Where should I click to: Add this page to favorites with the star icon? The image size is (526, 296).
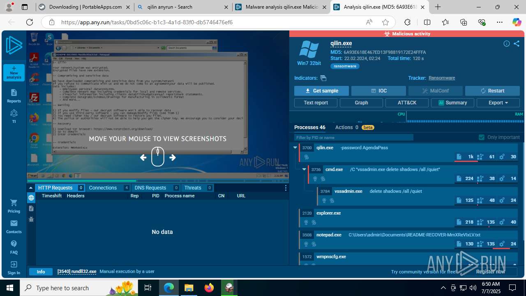coord(385,22)
